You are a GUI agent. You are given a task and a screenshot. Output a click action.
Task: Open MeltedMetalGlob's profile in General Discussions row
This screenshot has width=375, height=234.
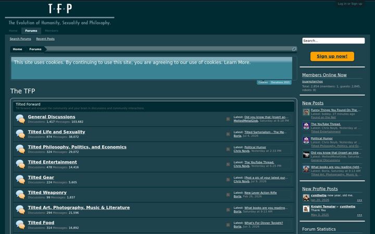[x=246, y=121]
